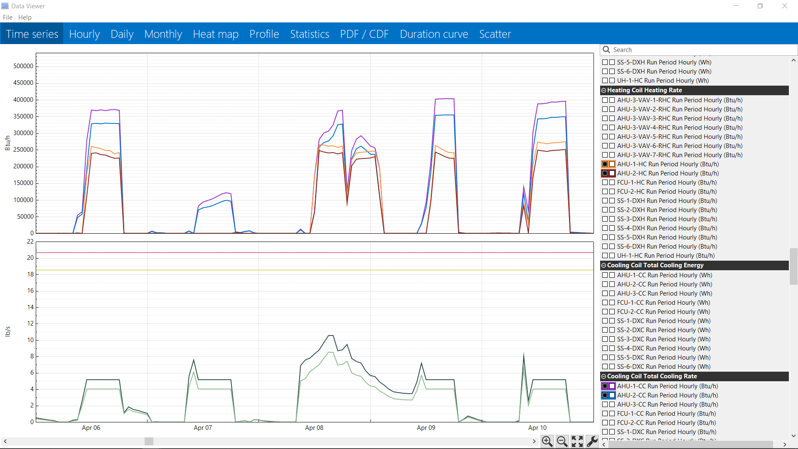Image resolution: width=798 pixels, height=449 pixels.
Task: Check second checkbox of AHU-3-CC (Wh)
Action: 612,294
